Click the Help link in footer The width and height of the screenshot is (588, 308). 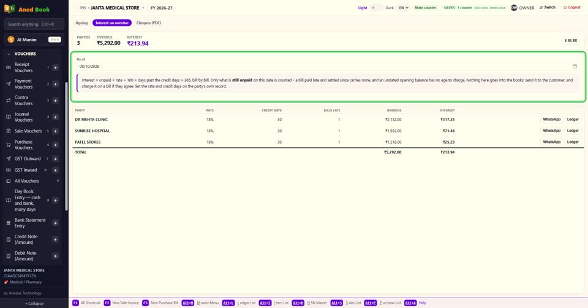pyautogui.click(x=422, y=302)
